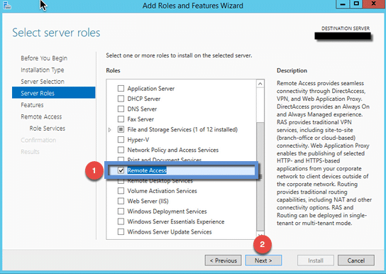The height and width of the screenshot is (274, 386).
Task: Select the DNS Server label
Action: [x=142, y=109]
